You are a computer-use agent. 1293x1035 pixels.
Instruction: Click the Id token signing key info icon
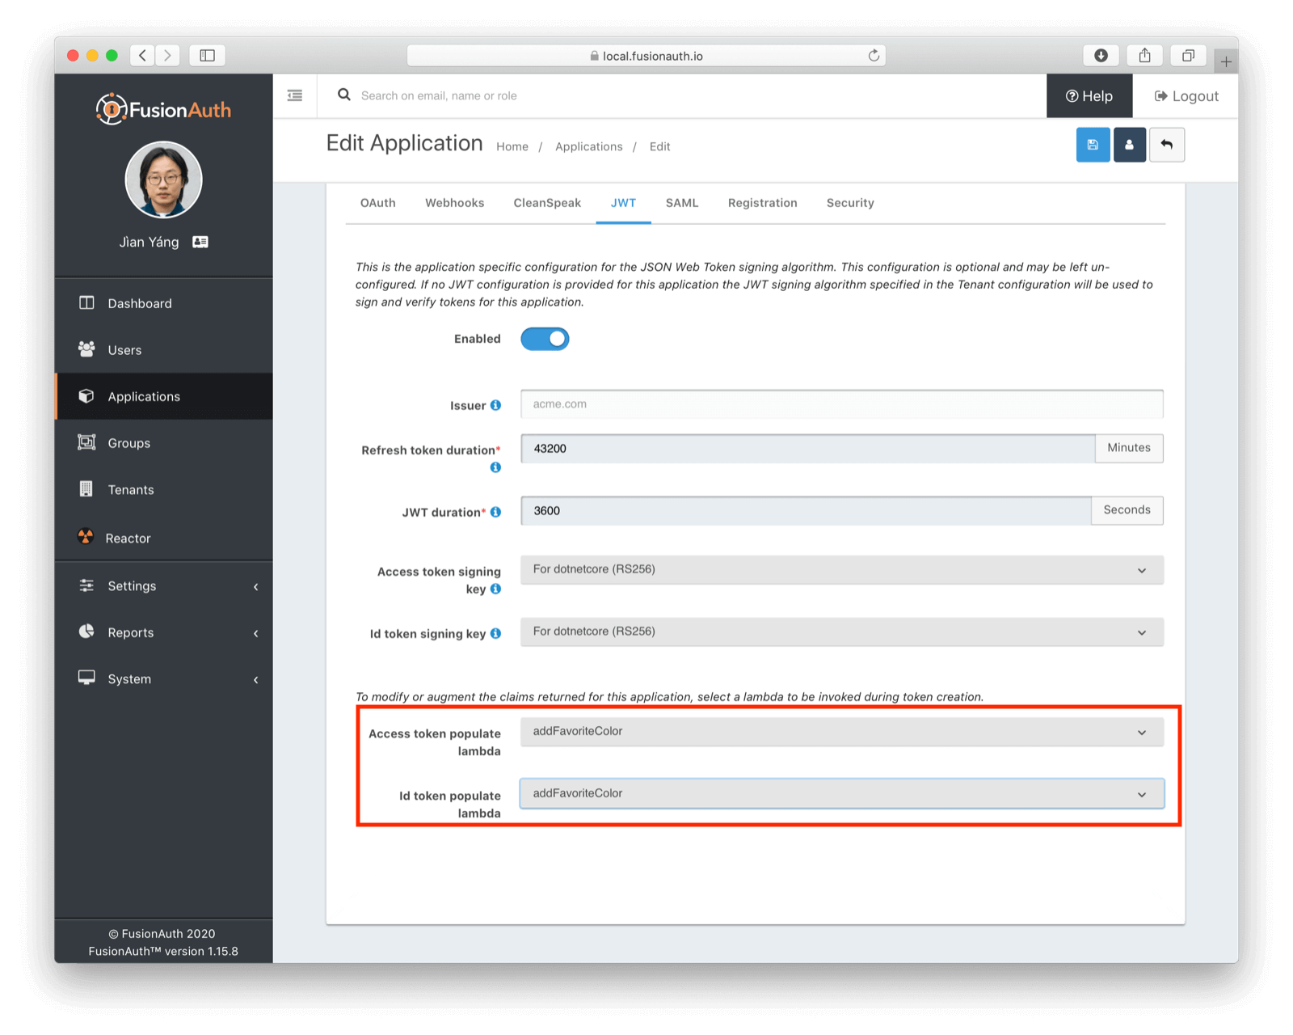495,633
